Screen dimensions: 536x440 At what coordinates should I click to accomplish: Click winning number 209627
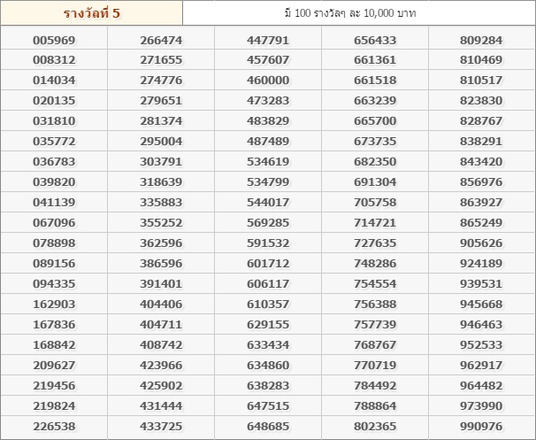click(x=54, y=365)
